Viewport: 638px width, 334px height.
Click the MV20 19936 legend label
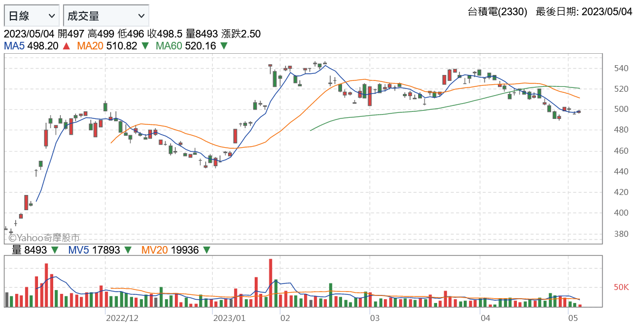170,250
